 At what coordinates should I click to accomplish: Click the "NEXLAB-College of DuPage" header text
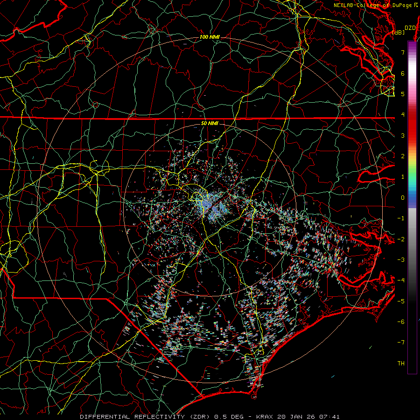pos(372,5)
